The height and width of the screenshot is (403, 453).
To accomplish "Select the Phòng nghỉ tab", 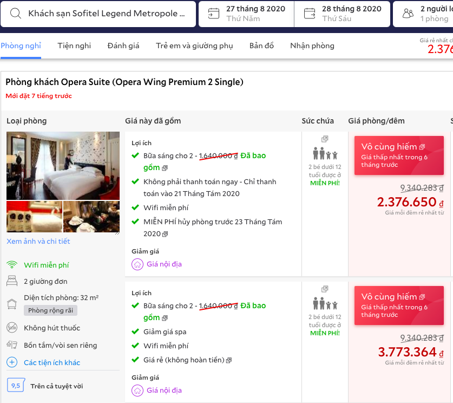I will tap(21, 45).
